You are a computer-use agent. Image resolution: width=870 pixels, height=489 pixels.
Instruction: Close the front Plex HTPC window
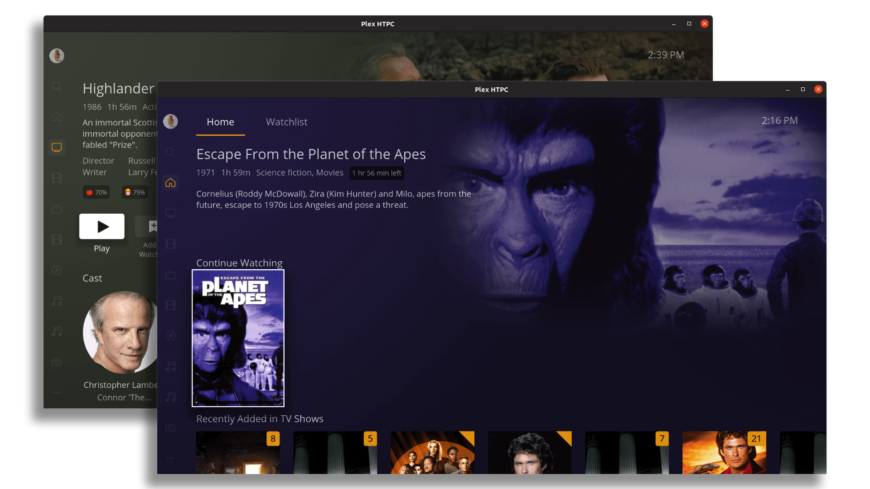[818, 89]
